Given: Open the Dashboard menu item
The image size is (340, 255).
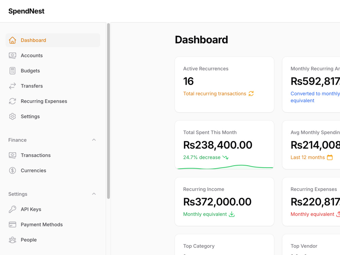Looking at the screenshot, I should (53, 40).
